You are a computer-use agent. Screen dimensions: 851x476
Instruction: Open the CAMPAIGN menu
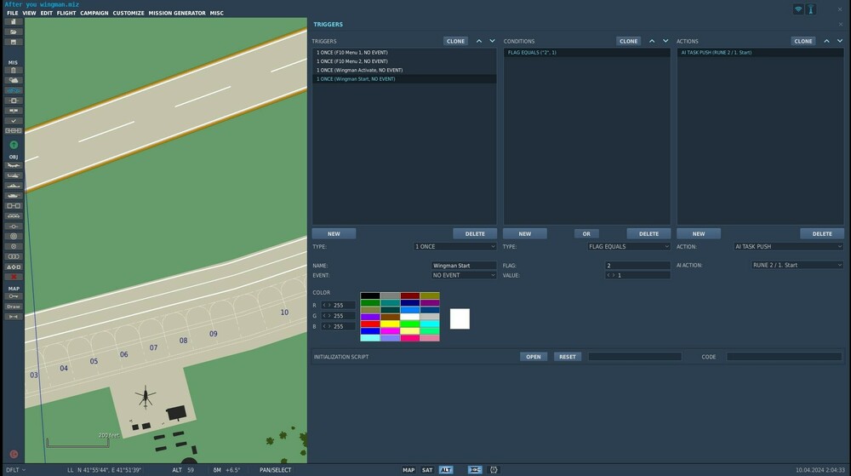[x=94, y=14]
